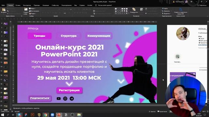Switch to the Acrobat ribbon tab
Viewport: 209px width, 117px height.
click(x=90, y=5)
